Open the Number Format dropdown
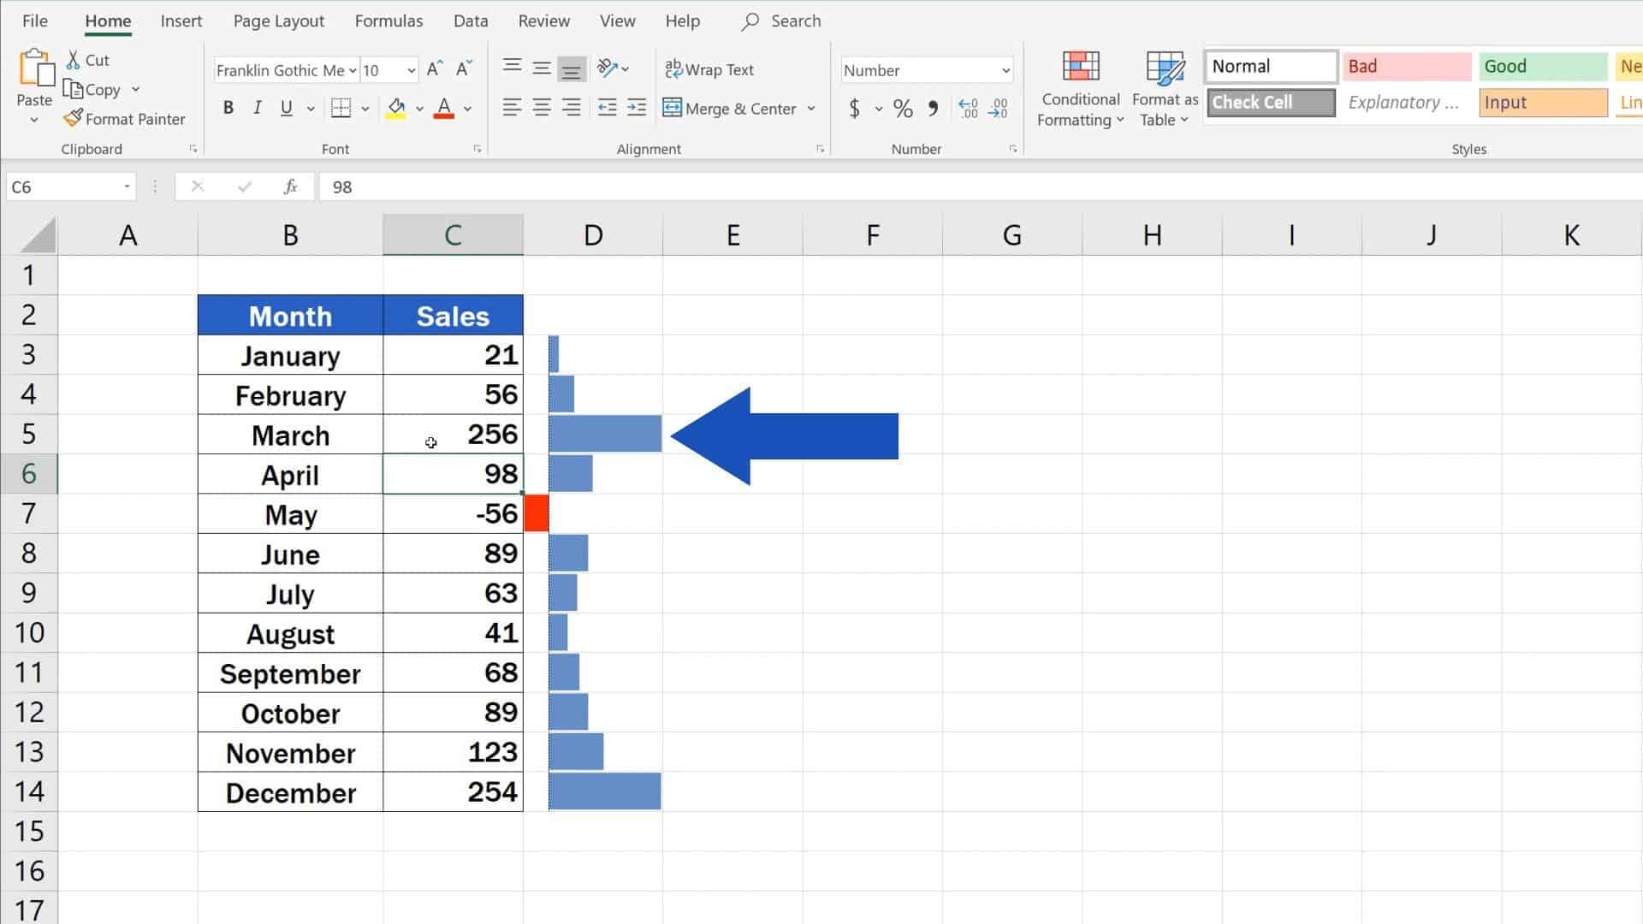The width and height of the screenshot is (1643, 924). 925,70
